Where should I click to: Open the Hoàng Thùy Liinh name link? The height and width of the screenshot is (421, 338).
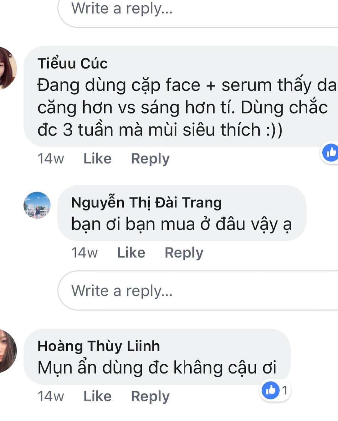coord(99,346)
